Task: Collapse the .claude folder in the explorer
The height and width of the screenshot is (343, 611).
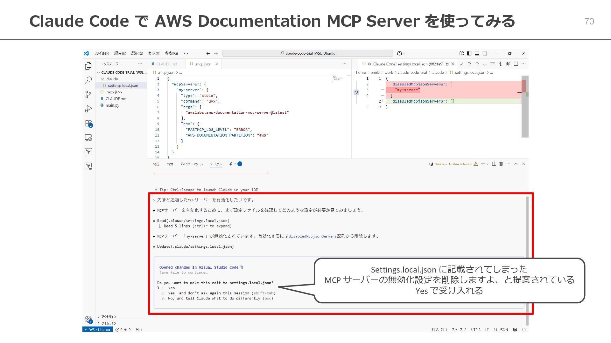Action: click(x=102, y=79)
